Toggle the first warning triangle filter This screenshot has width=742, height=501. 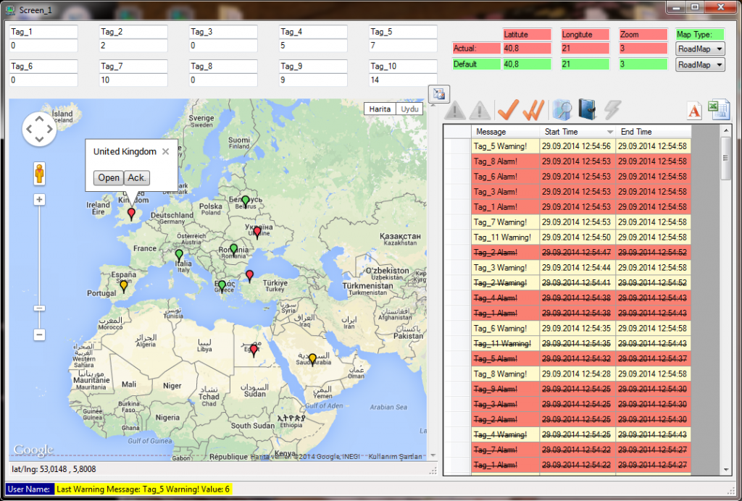(454, 110)
